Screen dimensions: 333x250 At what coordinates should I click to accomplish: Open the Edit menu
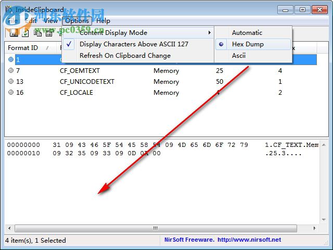31,21
